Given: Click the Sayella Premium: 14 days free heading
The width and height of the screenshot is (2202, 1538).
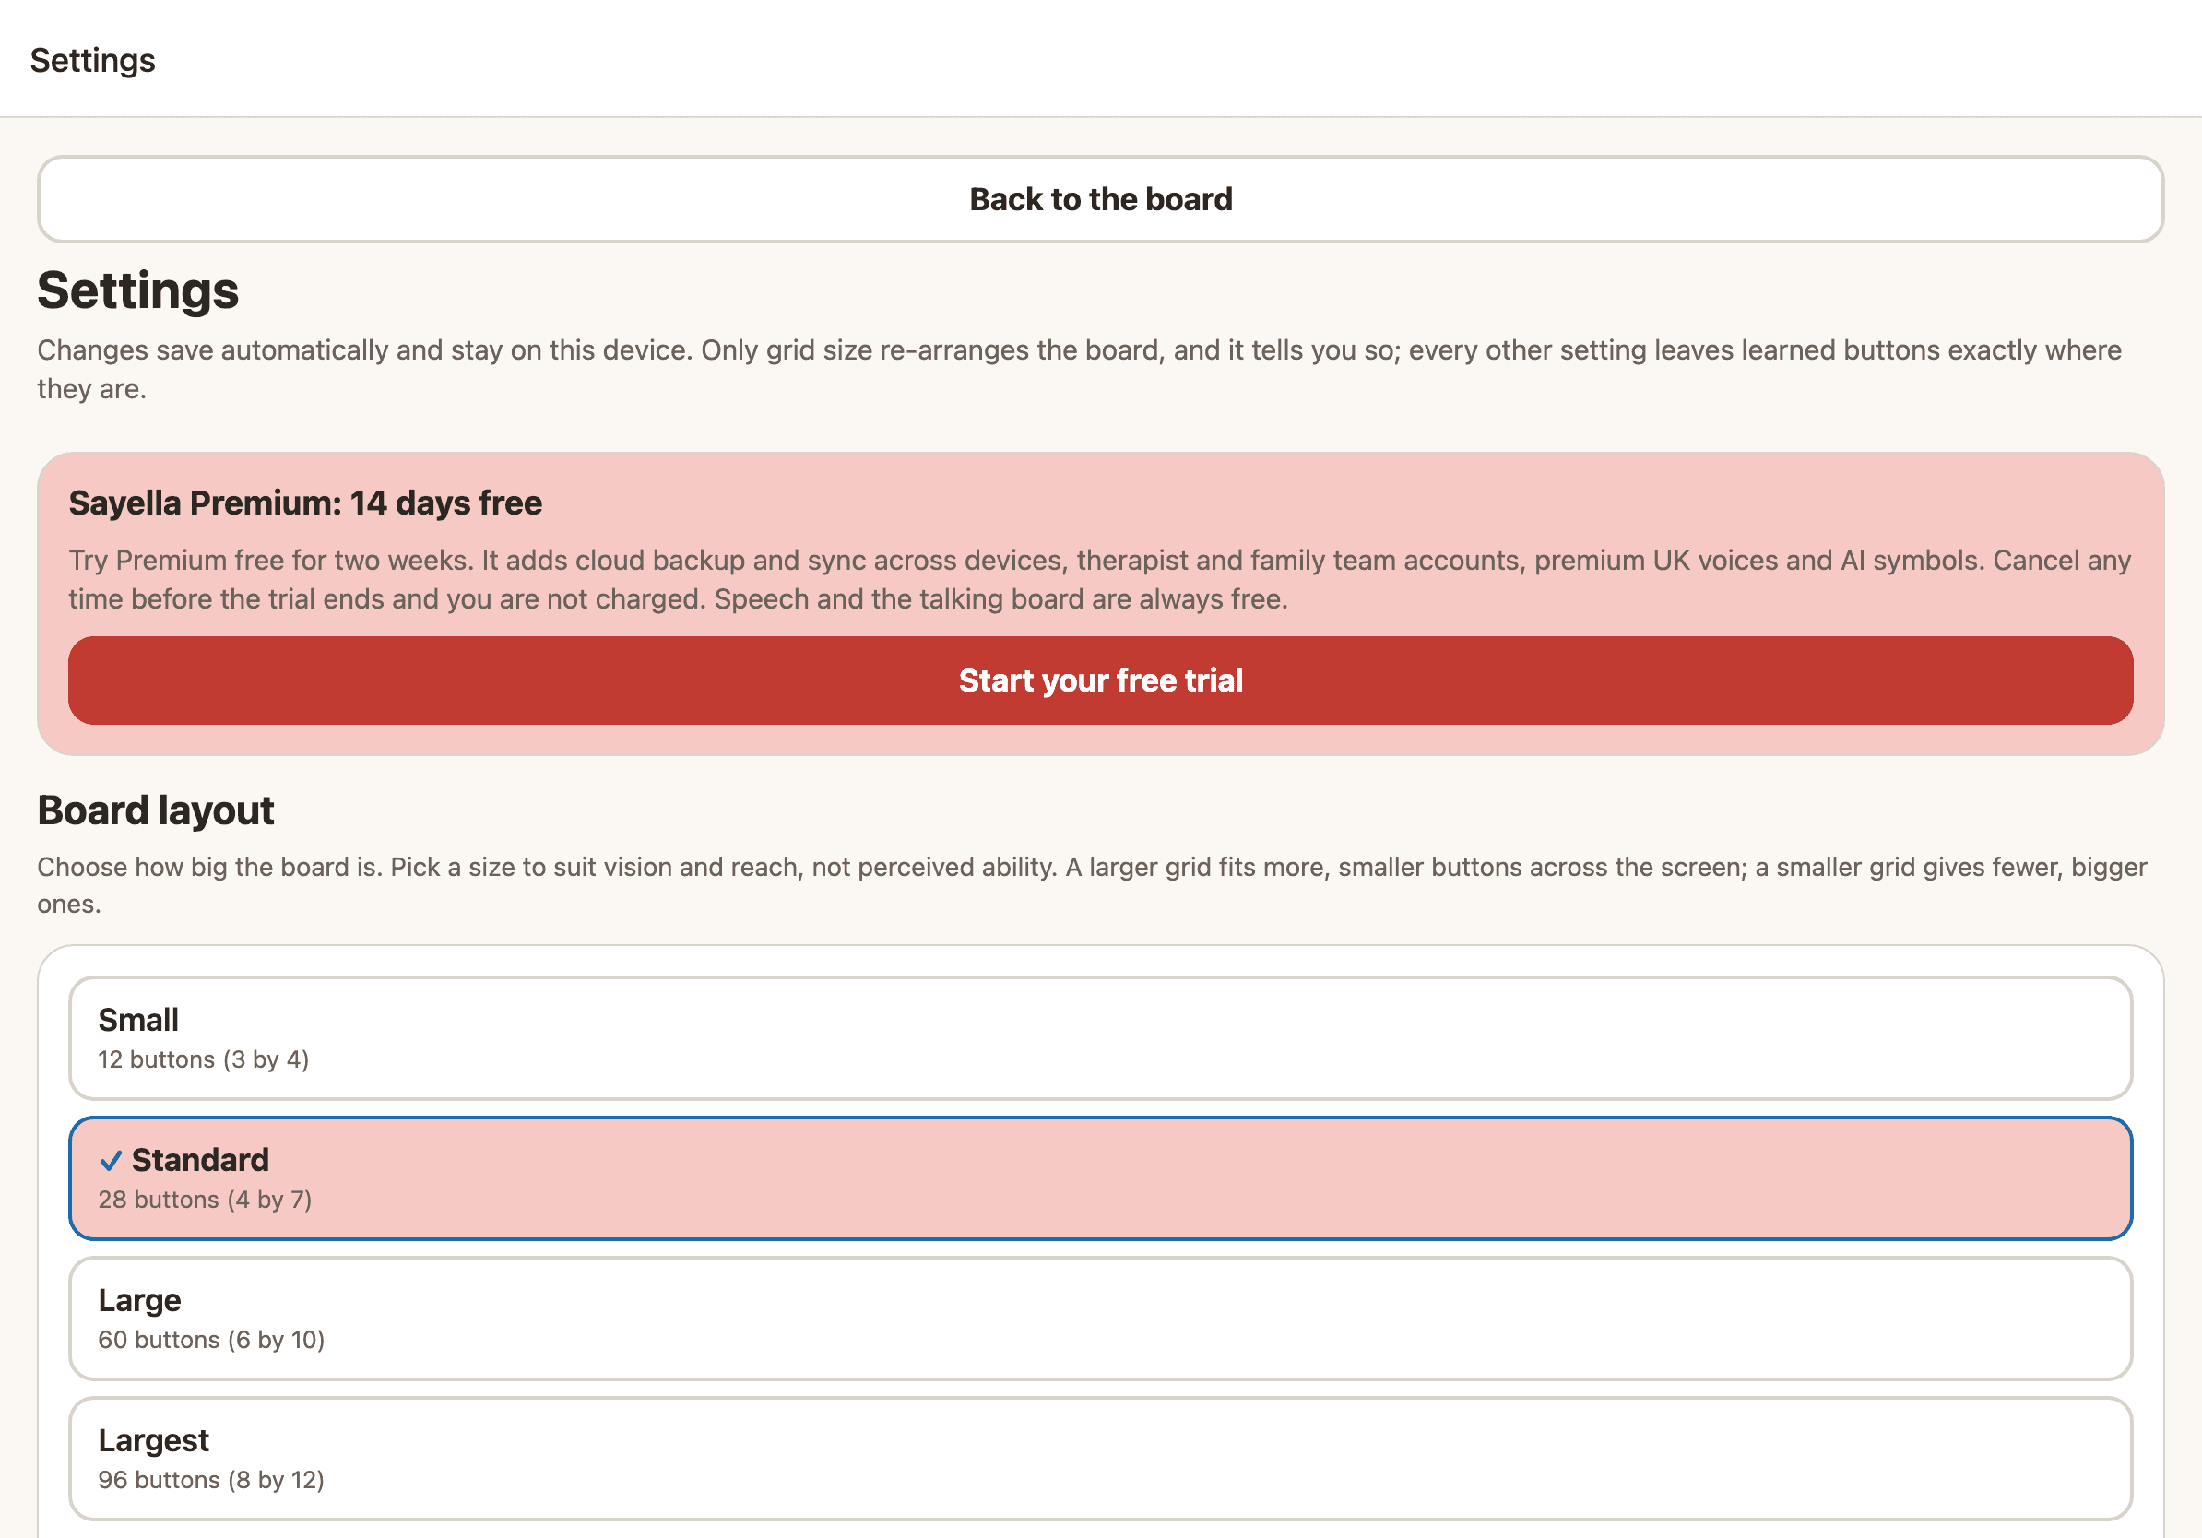Looking at the screenshot, I should click(x=305, y=503).
